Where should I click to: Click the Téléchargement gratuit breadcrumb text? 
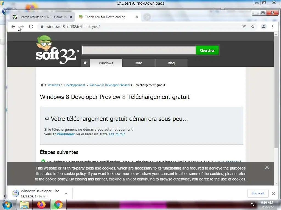pyautogui.click(x=150, y=85)
